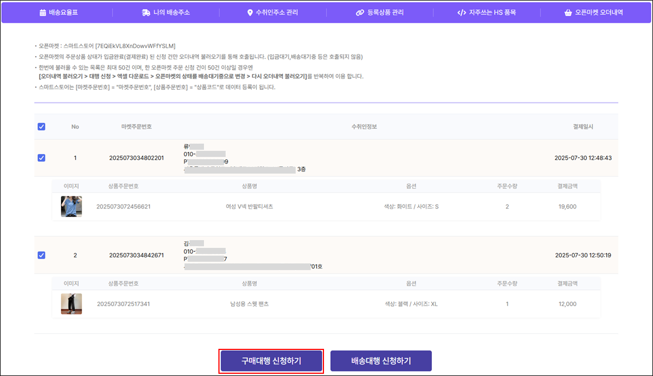
Task: Select the 등록상품 관리 menu item
Action: [385, 12]
